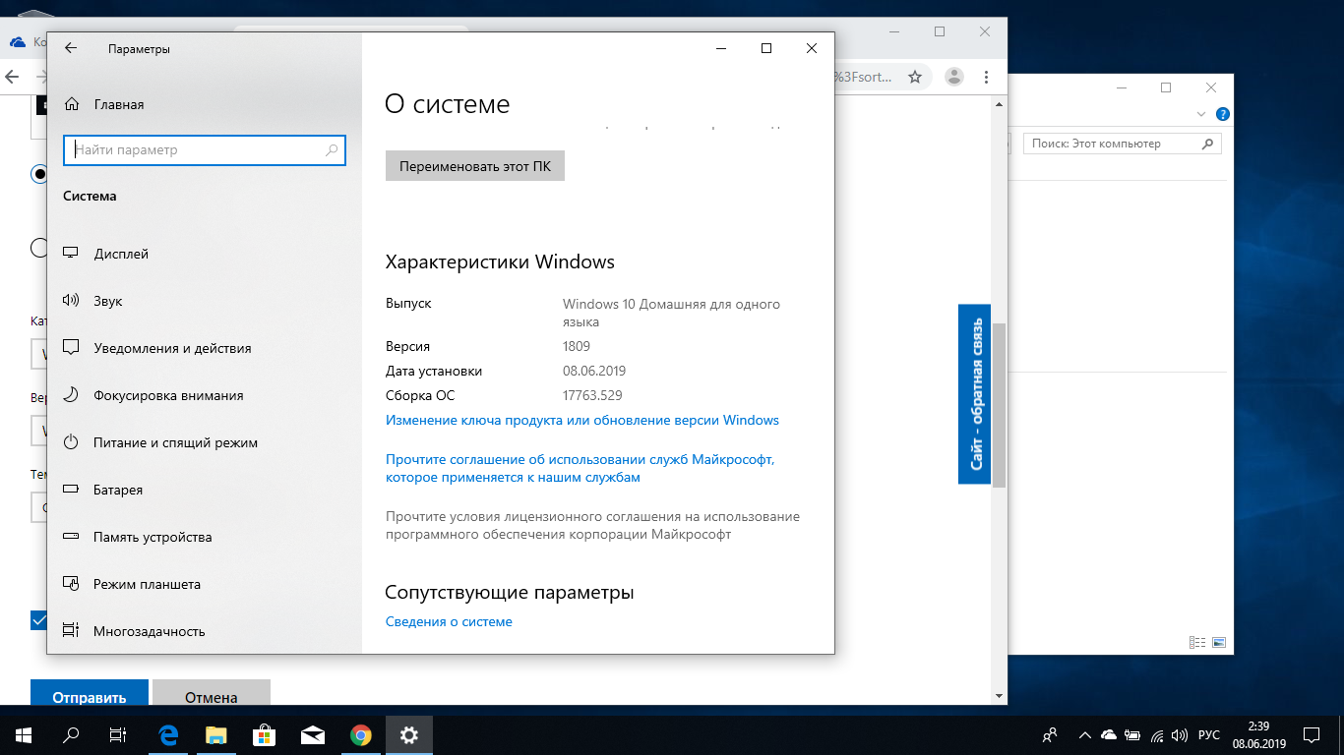The height and width of the screenshot is (755, 1344).
Task: Switch Explorer to large icons view
Action: coord(1219,643)
